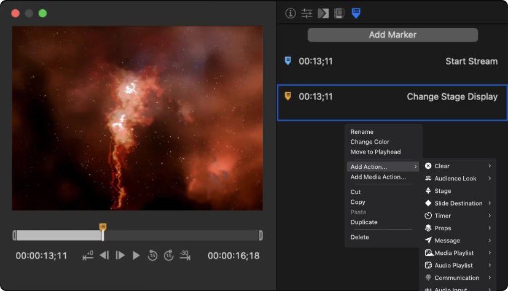This screenshot has width=508, height=291.
Task: Click the in-point handle on scrubber
Action: [x=14, y=235]
